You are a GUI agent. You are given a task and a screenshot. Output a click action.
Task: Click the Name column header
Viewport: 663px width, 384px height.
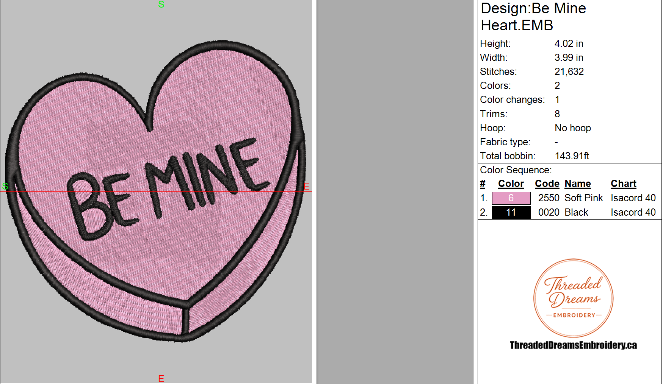point(578,183)
